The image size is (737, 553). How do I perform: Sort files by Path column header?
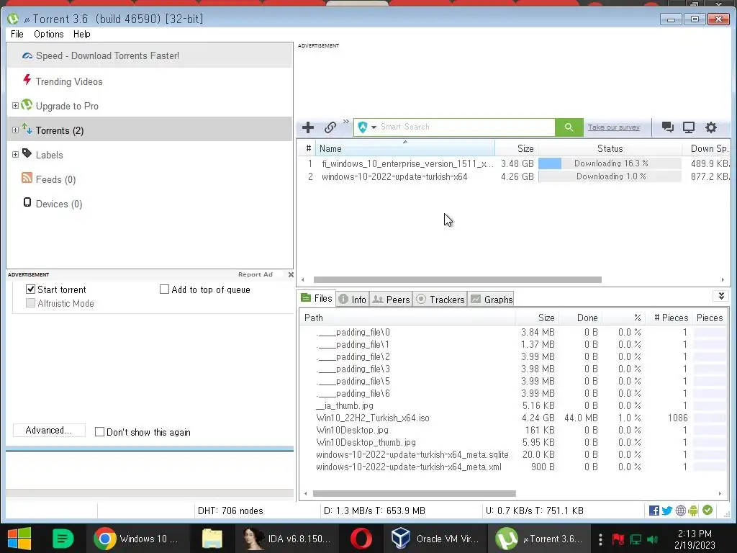(x=407, y=318)
